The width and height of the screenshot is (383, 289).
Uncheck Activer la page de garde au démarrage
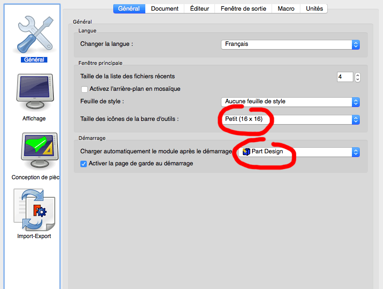[x=84, y=163]
